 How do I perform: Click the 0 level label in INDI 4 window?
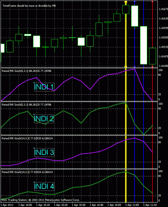(x=159, y=200)
